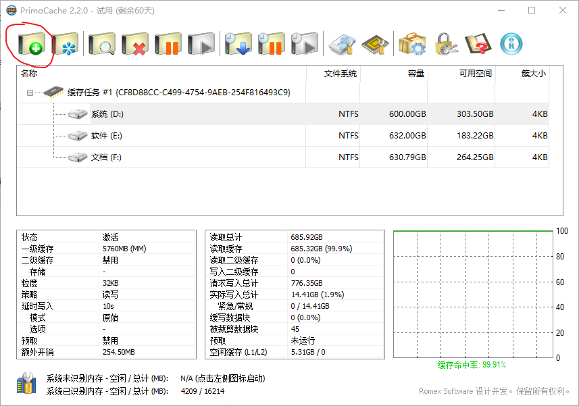Click the blue down-arrow clock toolbar icon
This screenshot has width=579, height=406.
[x=238, y=45]
